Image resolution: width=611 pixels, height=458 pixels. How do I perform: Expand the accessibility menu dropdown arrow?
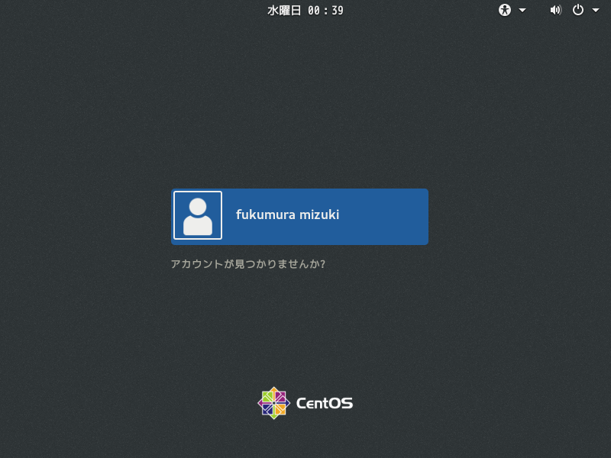click(x=522, y=11)
